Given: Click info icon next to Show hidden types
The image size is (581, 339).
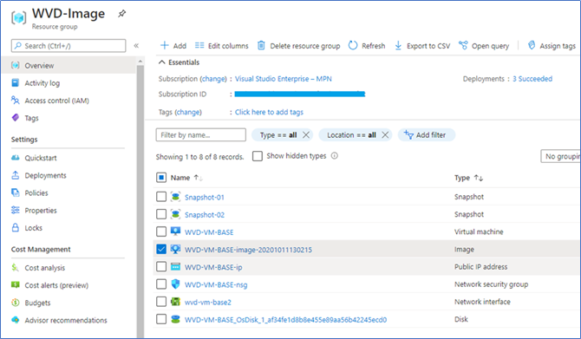Looking at the screenshot, I should [335, 155].
